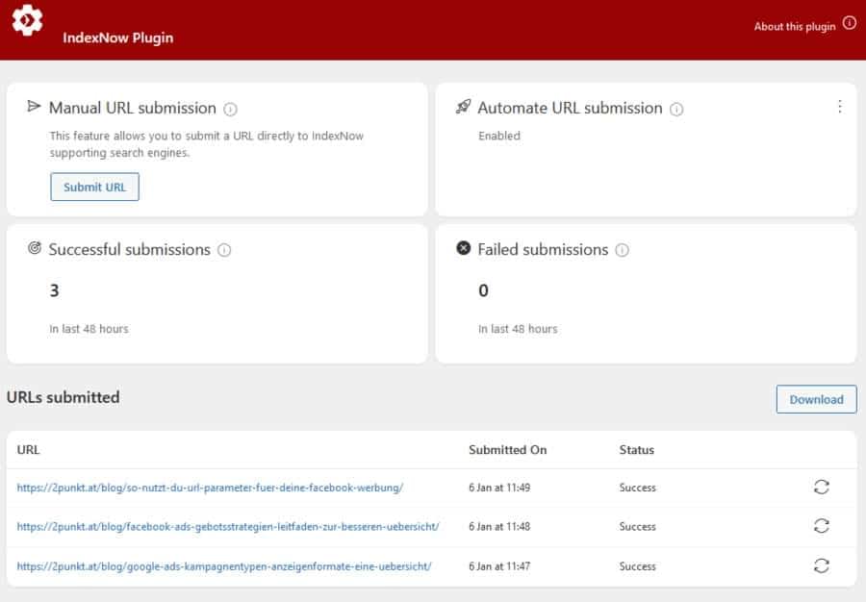The height and width of the screenshot is (602, 866).
Task: Resubmit the URL submitted at 11:48
Action: tap(822, 526)
